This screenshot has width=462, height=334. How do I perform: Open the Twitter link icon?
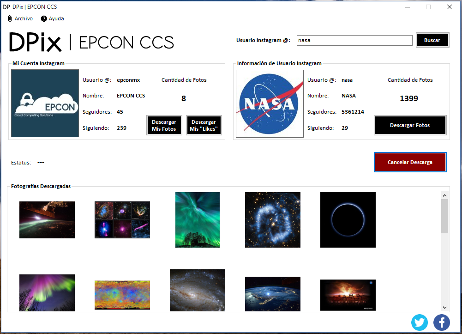pos(419,322)
